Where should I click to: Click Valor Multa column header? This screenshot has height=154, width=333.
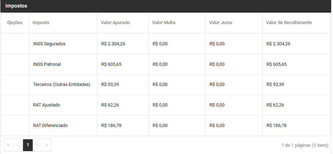click(163, 23)
